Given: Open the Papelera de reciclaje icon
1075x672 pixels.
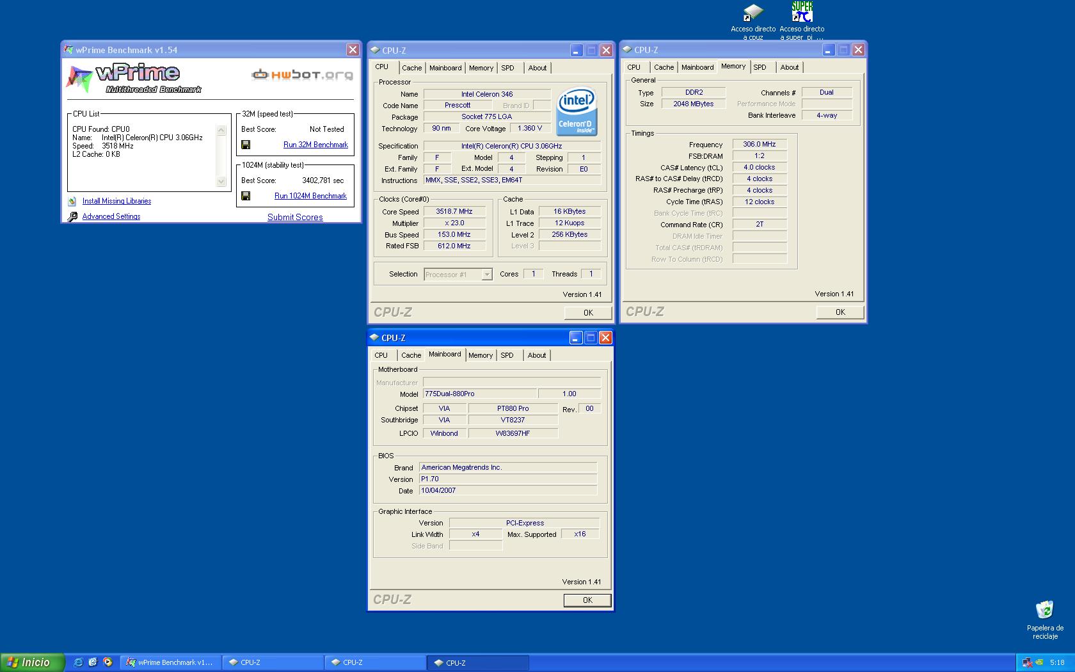Looking at the screenshot, I should tap(1044, 610).
